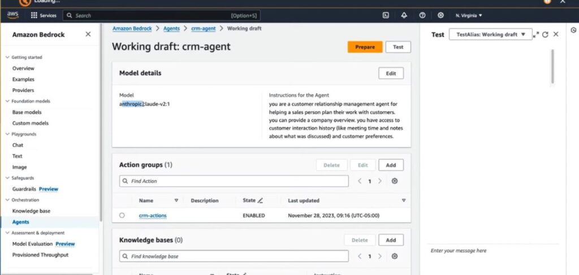Click the Test button beside Prepare
This screenshot has width=579, height=275.
pyautogui.click(x=398, y=47)
